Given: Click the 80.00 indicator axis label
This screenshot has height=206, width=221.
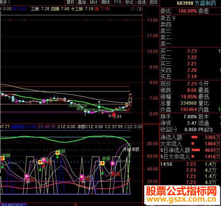Looking at the screenshot, I should [x=152, y=144].
